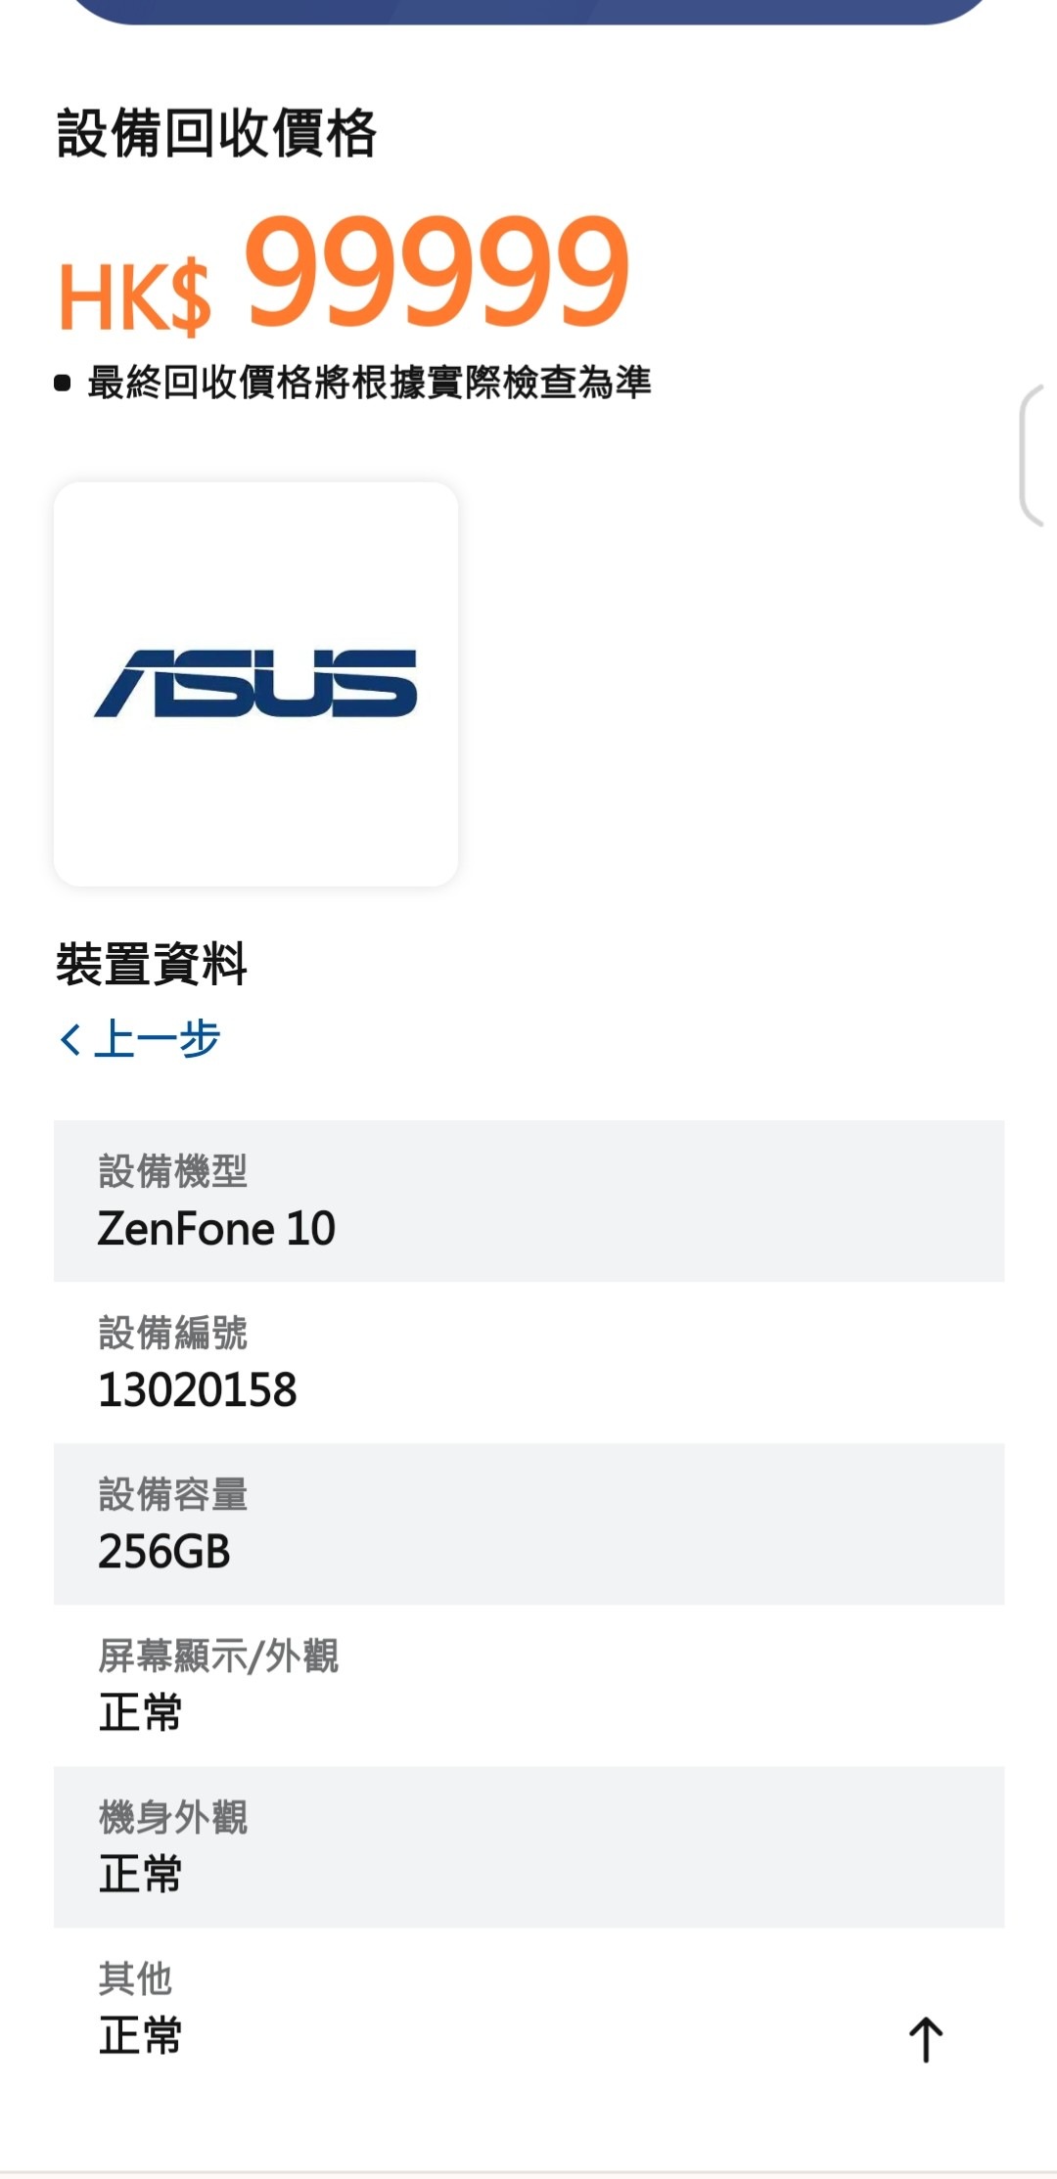Select the 設備編號 13020158 row
Viewport: 1057px width, 2179px height.
[528, 1362]
